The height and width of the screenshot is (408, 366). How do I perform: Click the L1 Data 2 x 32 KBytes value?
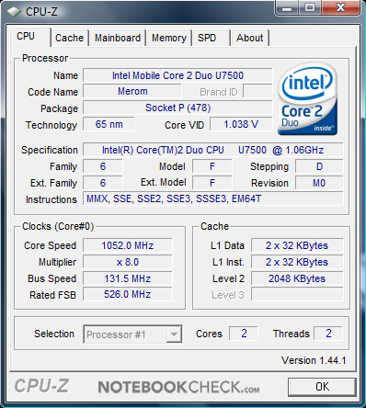coord(297,245)
